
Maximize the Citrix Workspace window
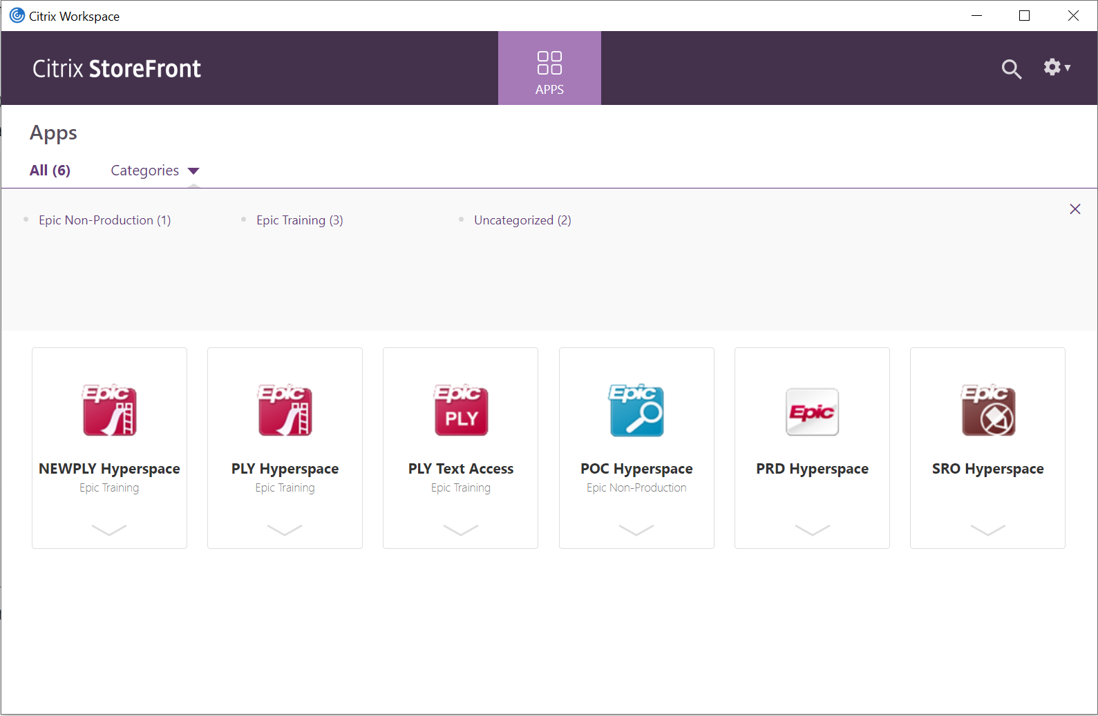click(1024, 16)
